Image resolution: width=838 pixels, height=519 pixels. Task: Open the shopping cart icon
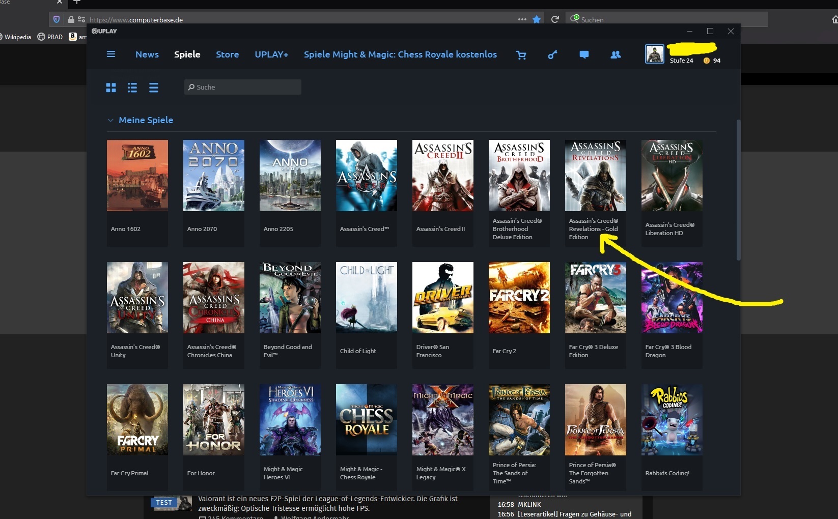521,55
